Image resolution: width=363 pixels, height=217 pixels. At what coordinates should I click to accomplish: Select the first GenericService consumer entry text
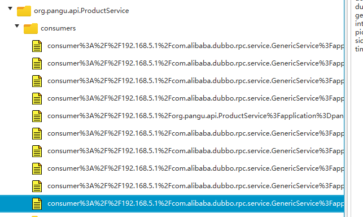coord(196,46)
